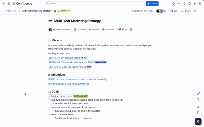Open the page details info icon

198,99
